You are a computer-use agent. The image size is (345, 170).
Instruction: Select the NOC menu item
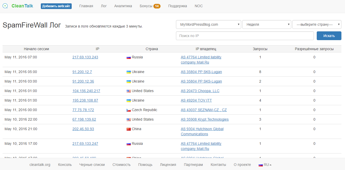(198, 6)
